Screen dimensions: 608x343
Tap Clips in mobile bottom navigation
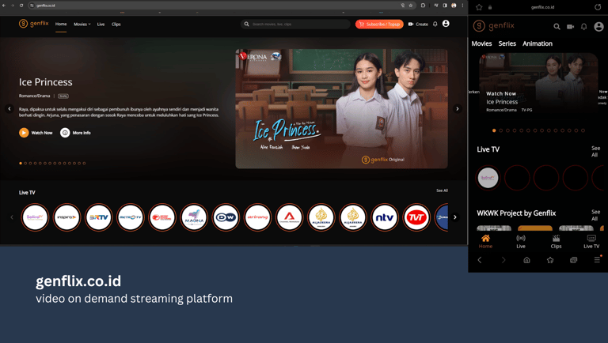point(556,241)
